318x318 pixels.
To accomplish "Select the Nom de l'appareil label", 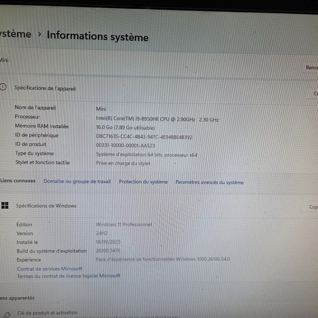I will (35, 107).
